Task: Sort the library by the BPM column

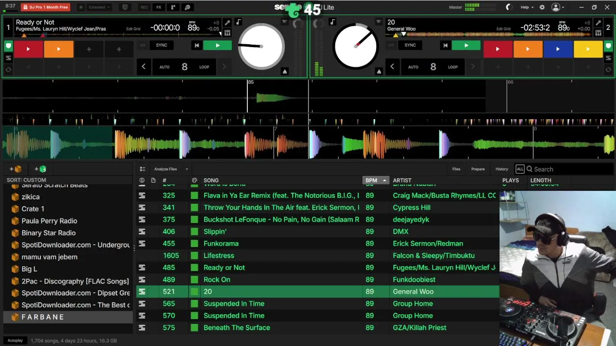Action: (x=375, y=180)
